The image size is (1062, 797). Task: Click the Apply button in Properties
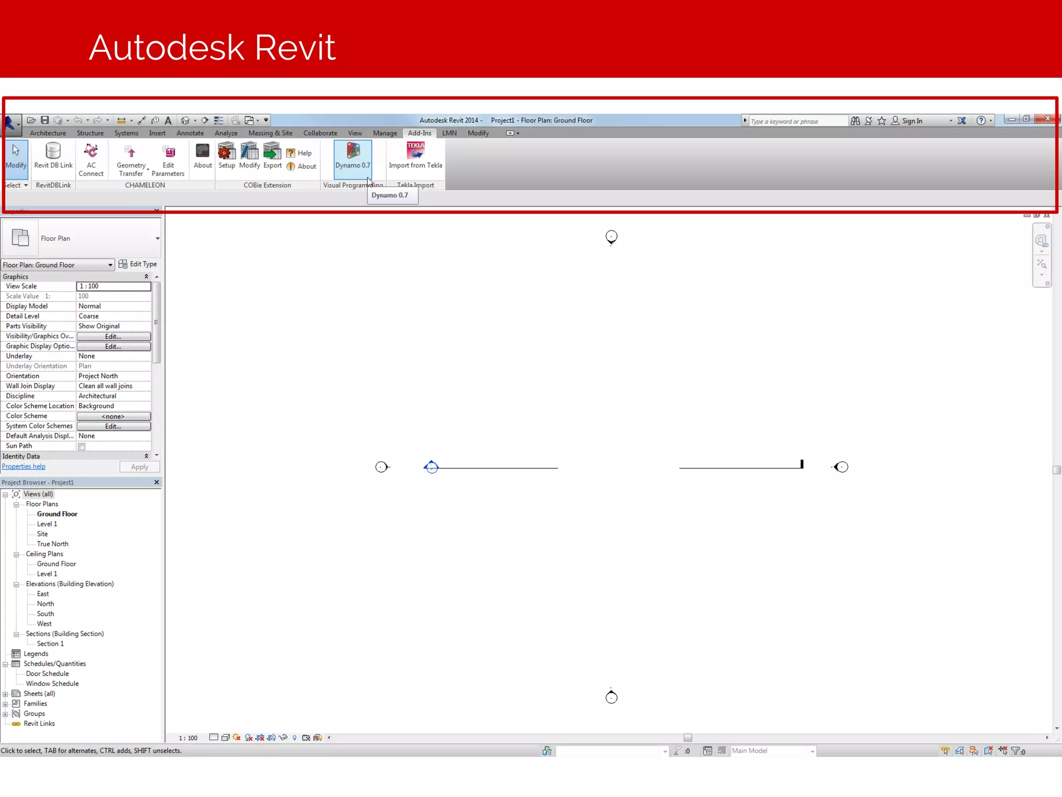139,467
